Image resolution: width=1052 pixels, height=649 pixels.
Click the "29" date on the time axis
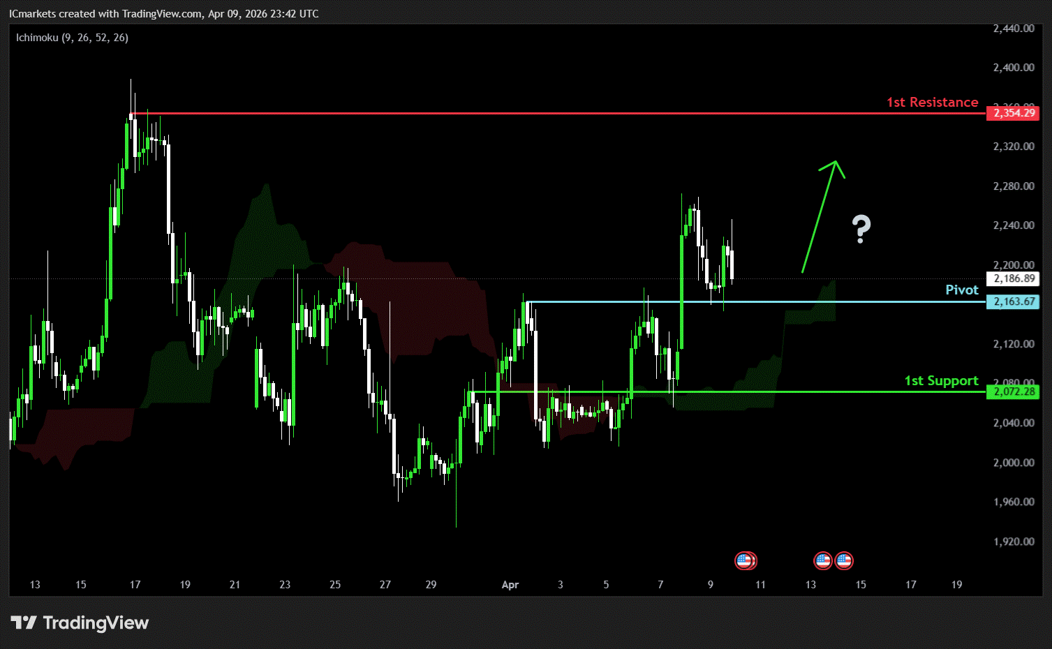431,585
